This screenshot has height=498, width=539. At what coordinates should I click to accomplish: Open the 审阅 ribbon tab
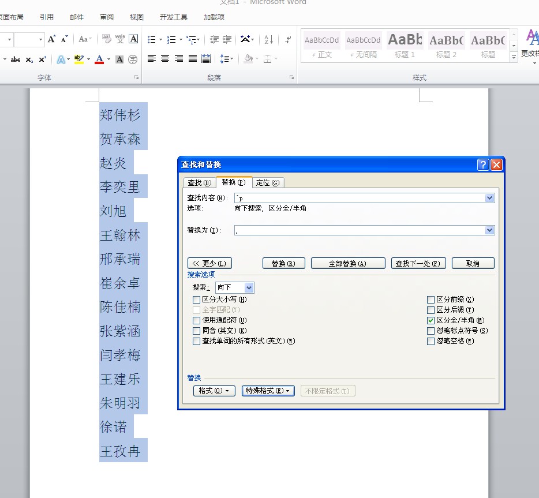[107, 17]
